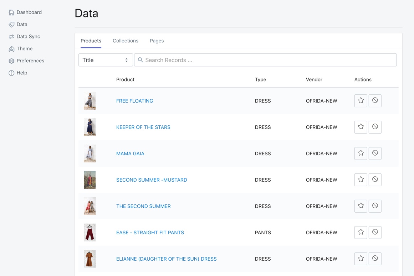This screenshot has width=414, height=276.
Task: Star the MAMA GAIA product
Action: (x=361, y=153)
